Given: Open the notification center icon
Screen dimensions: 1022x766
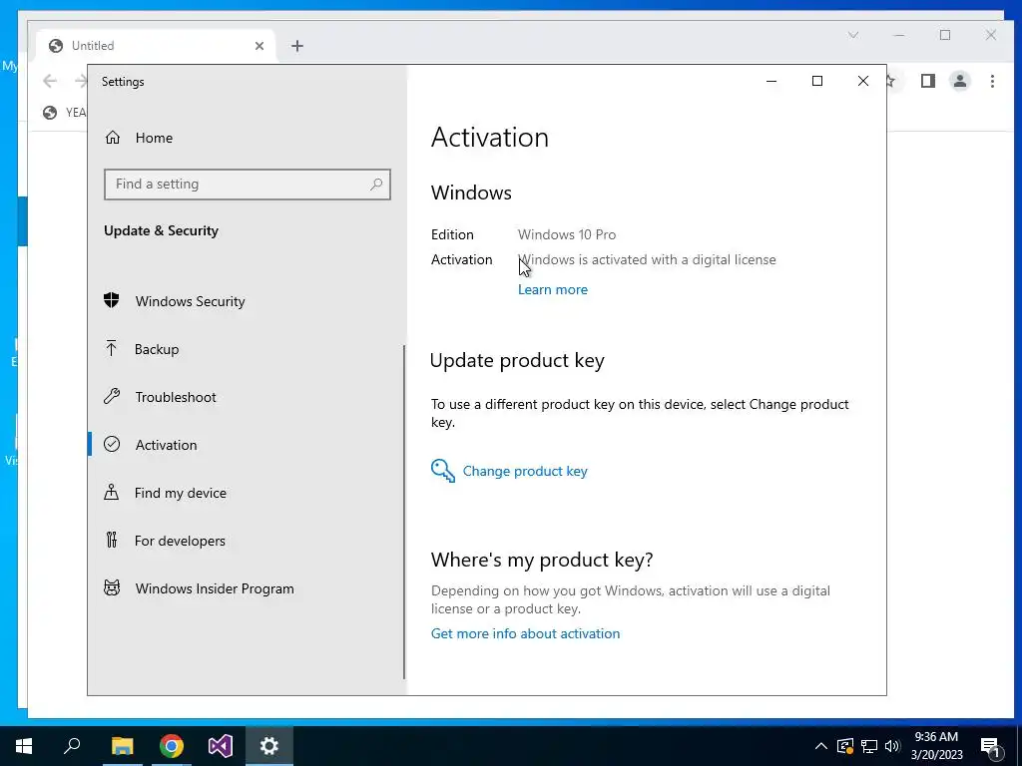Looking at the screenshot, I should point(991,748).
